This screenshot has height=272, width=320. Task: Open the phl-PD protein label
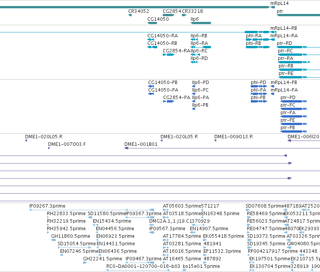pos(258,83)
